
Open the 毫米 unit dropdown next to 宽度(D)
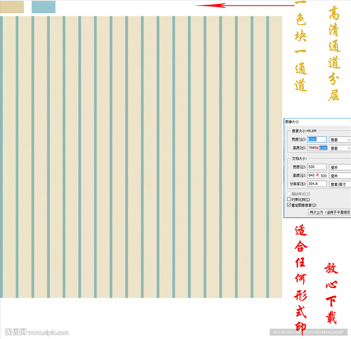click(x=340, y=167)
